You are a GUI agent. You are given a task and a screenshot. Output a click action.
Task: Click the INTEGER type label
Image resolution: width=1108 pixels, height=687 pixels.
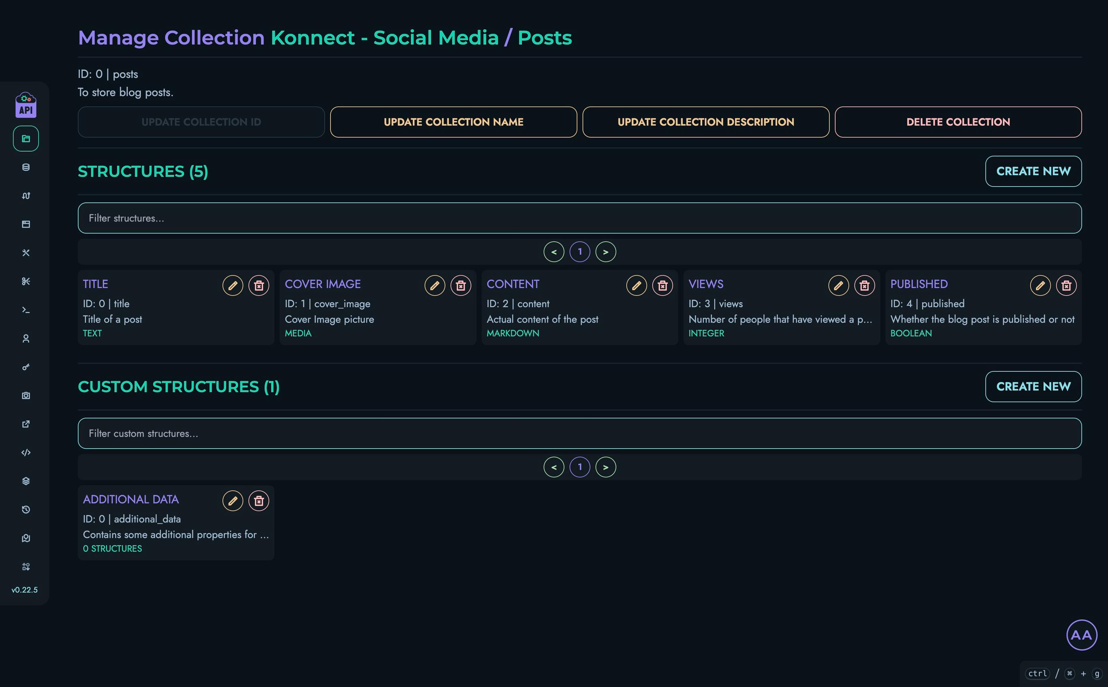tap(706, 333)
